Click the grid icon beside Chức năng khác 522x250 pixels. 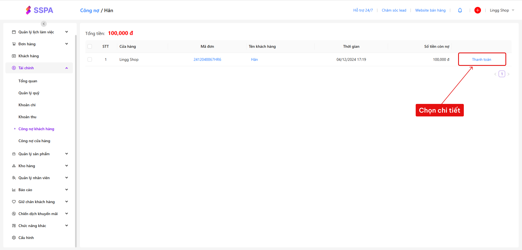14,226
